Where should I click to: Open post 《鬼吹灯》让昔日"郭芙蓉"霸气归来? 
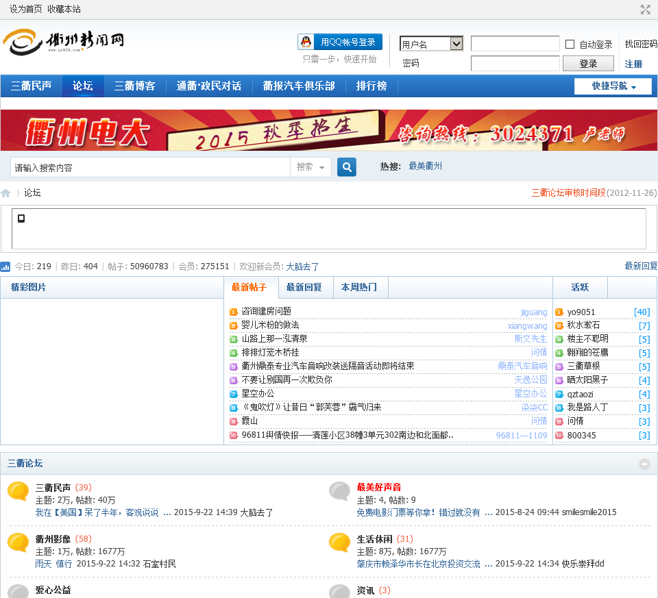(311, 407)
